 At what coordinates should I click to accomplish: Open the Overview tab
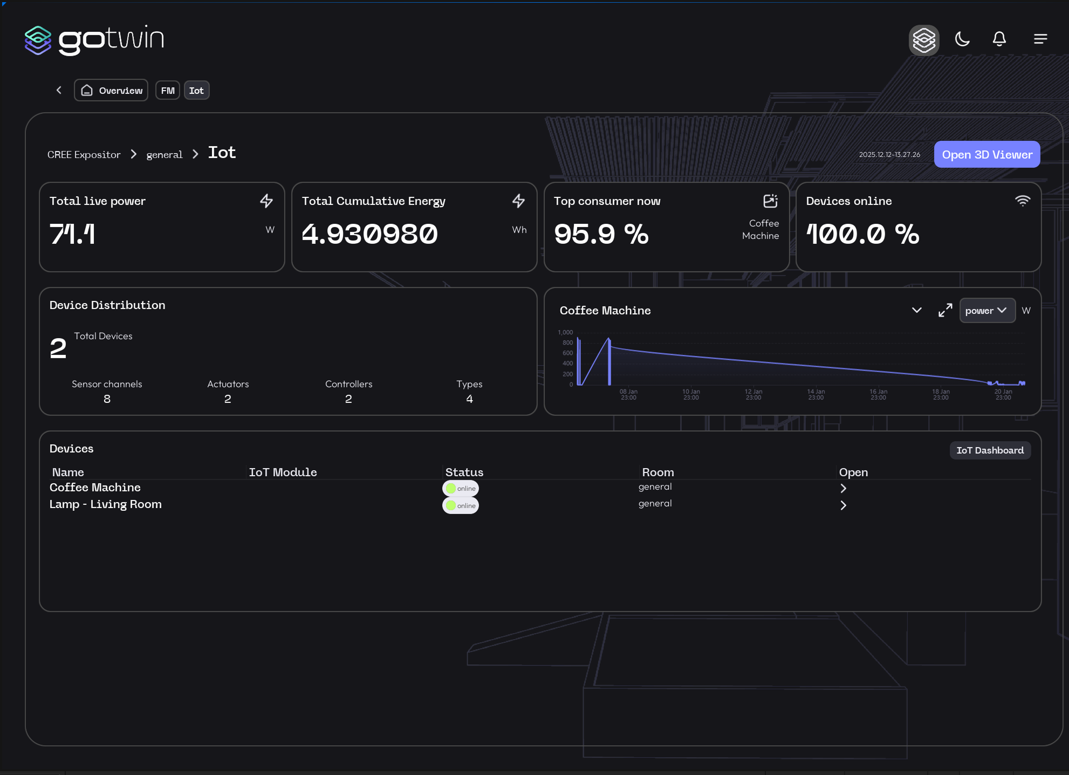point(111,91)
